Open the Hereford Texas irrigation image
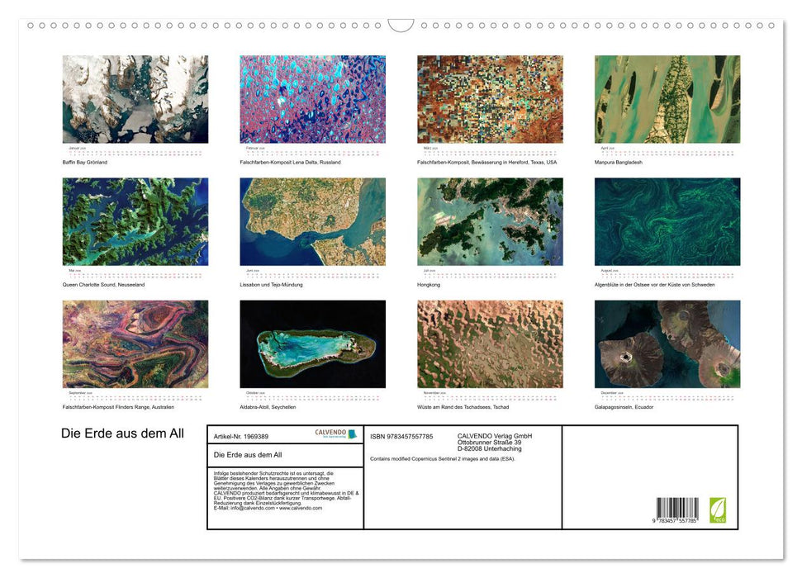This screenshot has height=578, width=802. 490,100
